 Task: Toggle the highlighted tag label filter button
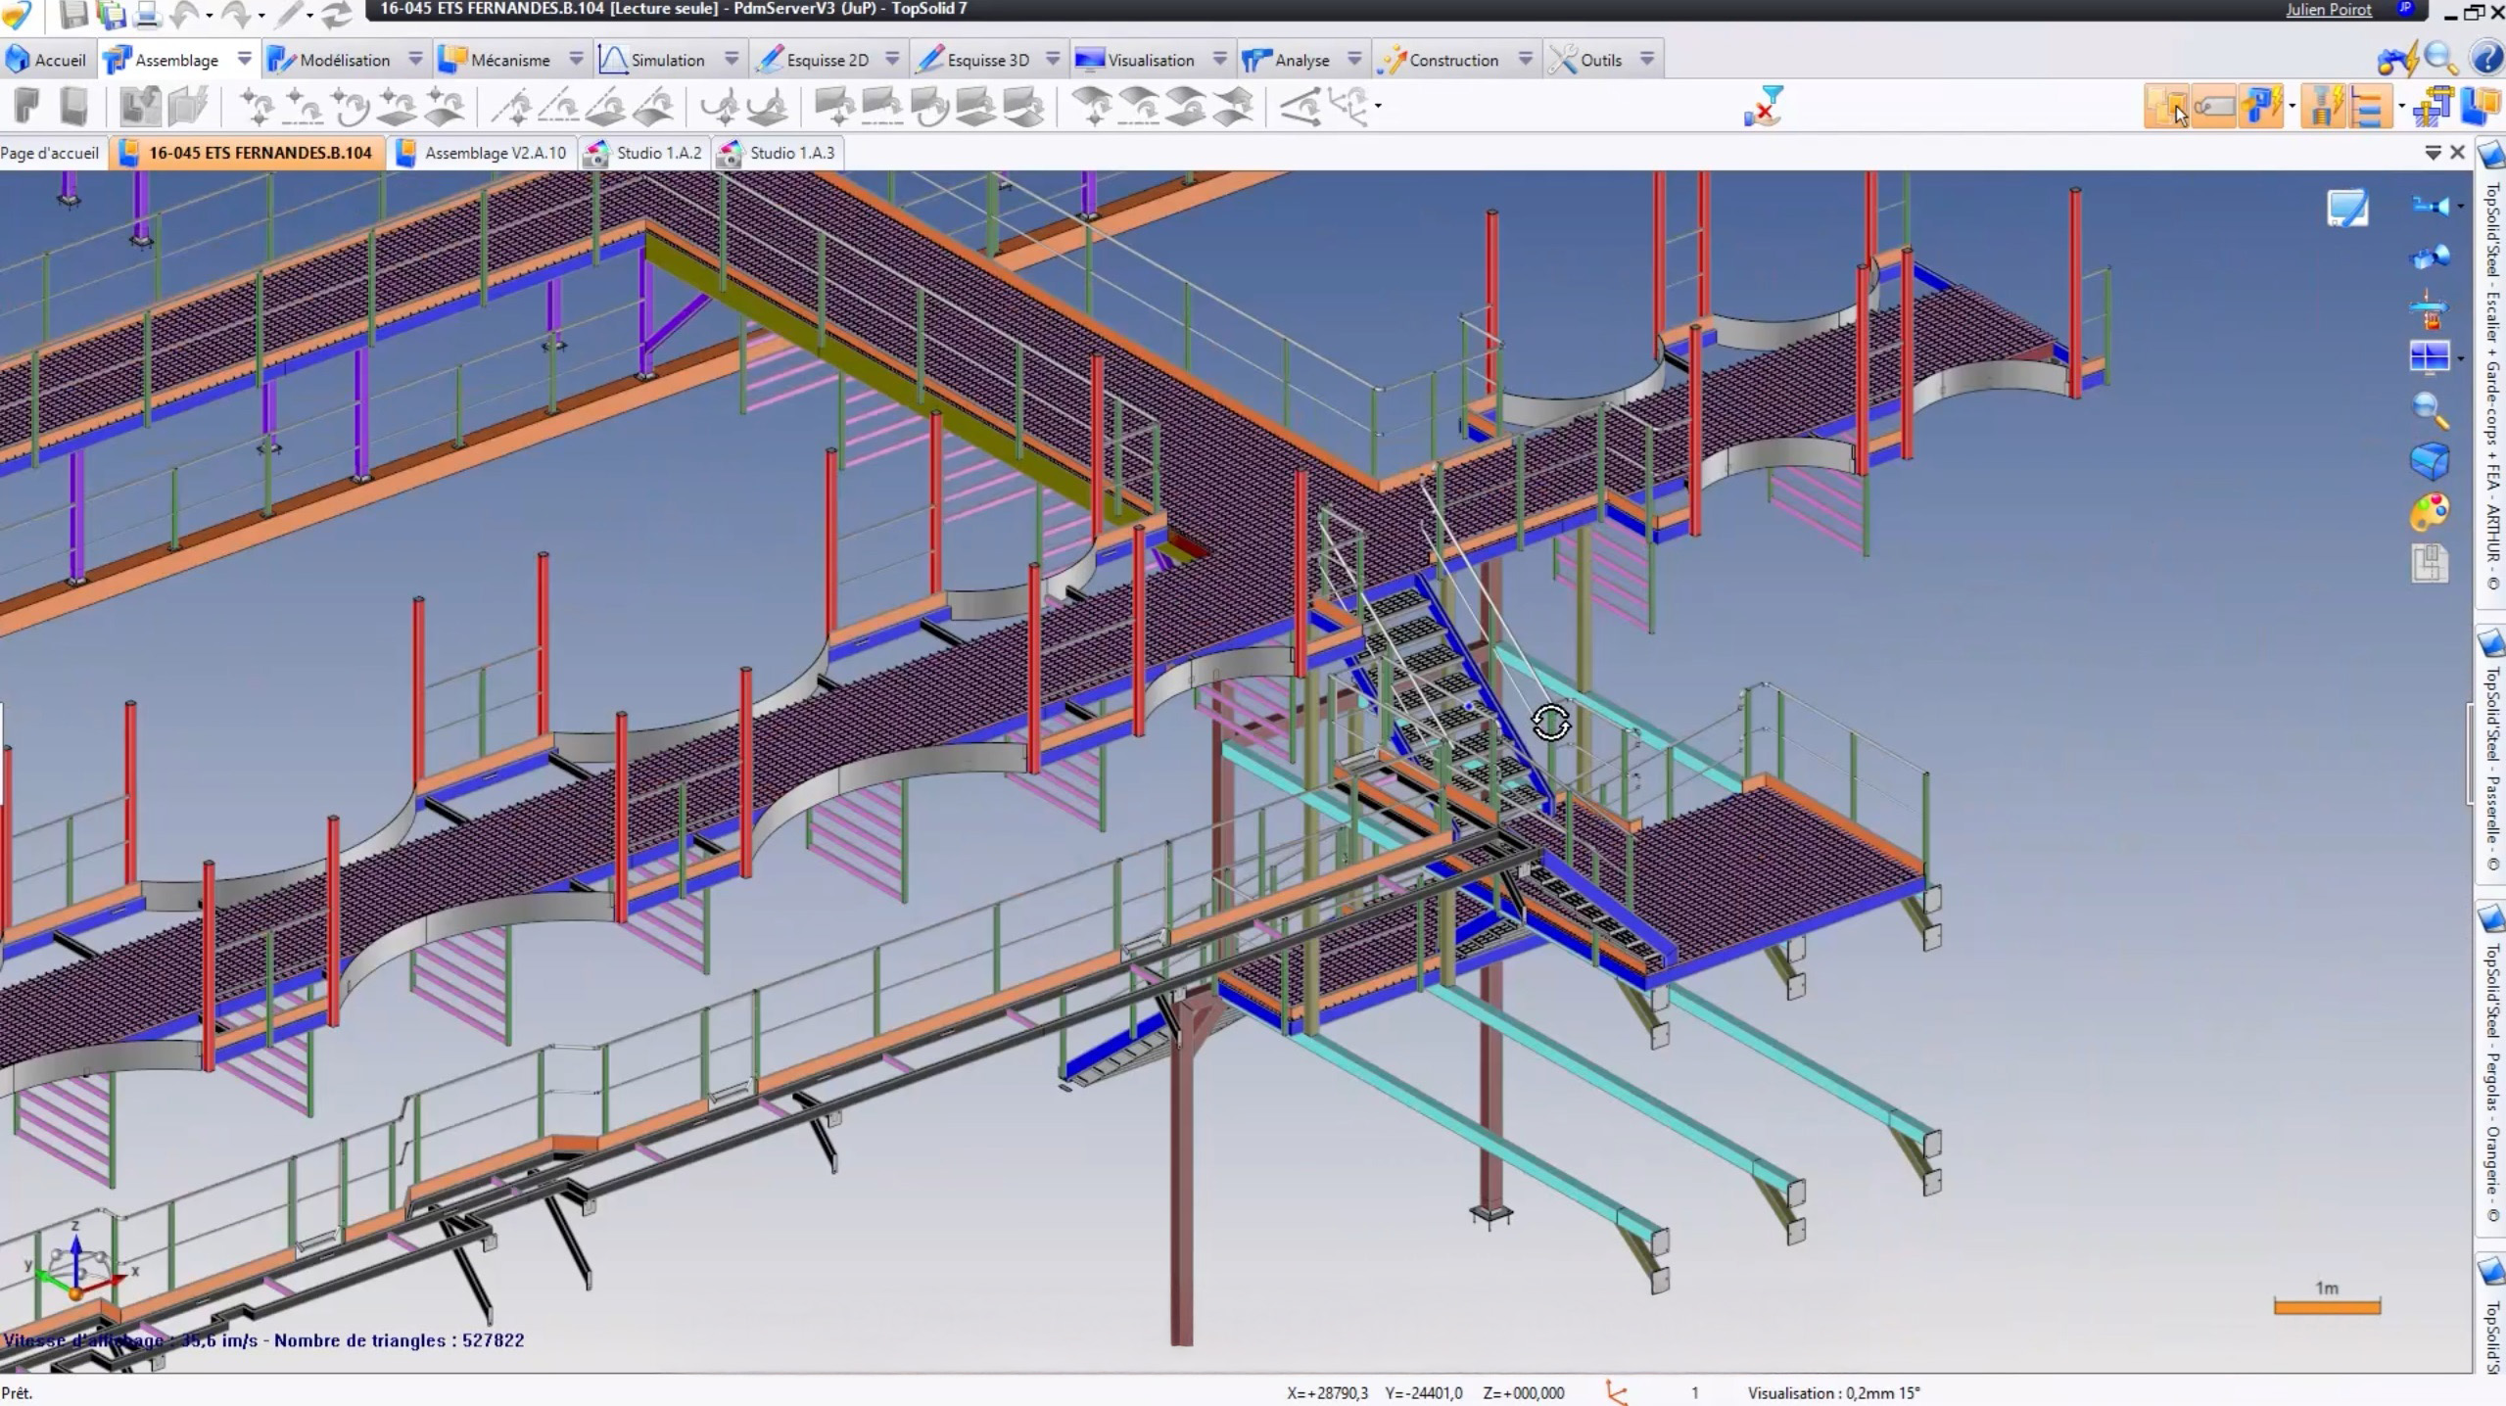(x=2213, y=107)
